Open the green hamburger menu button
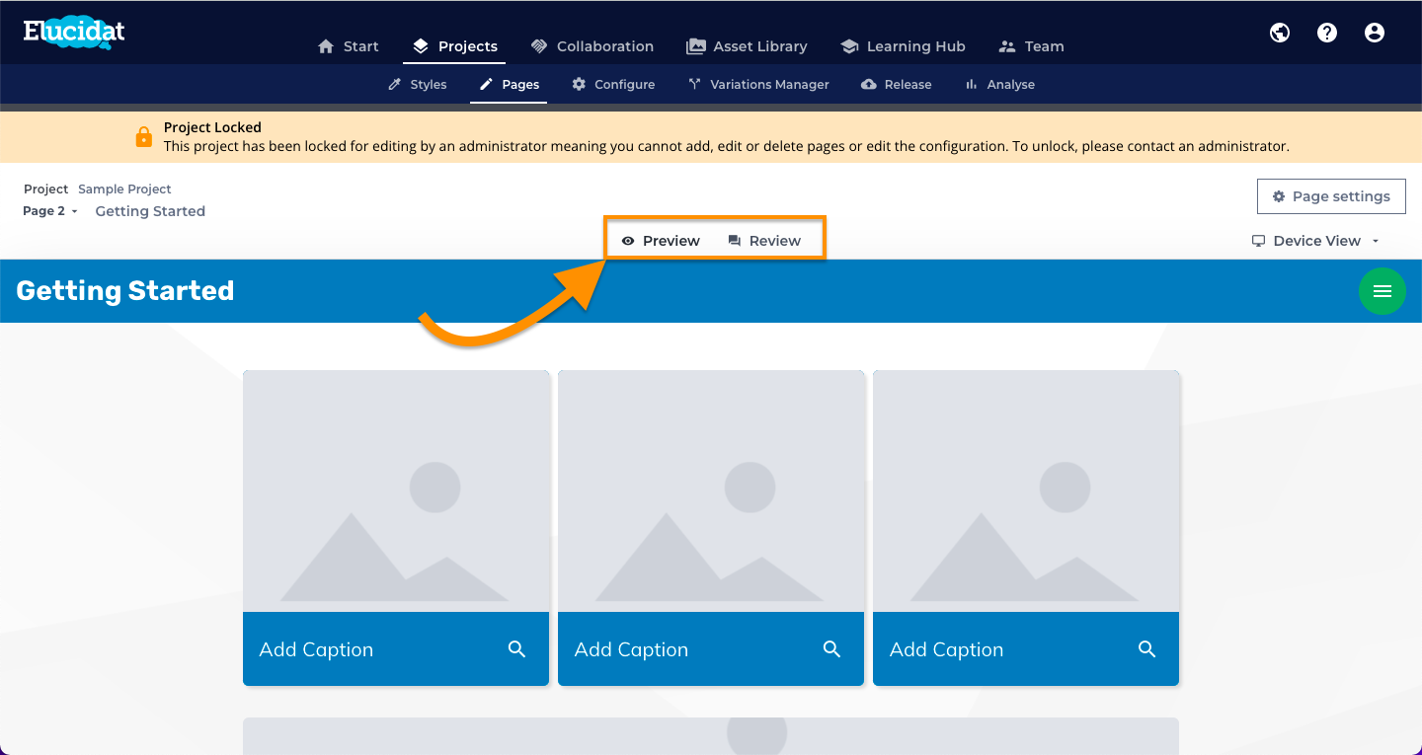The width and height of the screenshot is (1422, 755). point(1382,291)
